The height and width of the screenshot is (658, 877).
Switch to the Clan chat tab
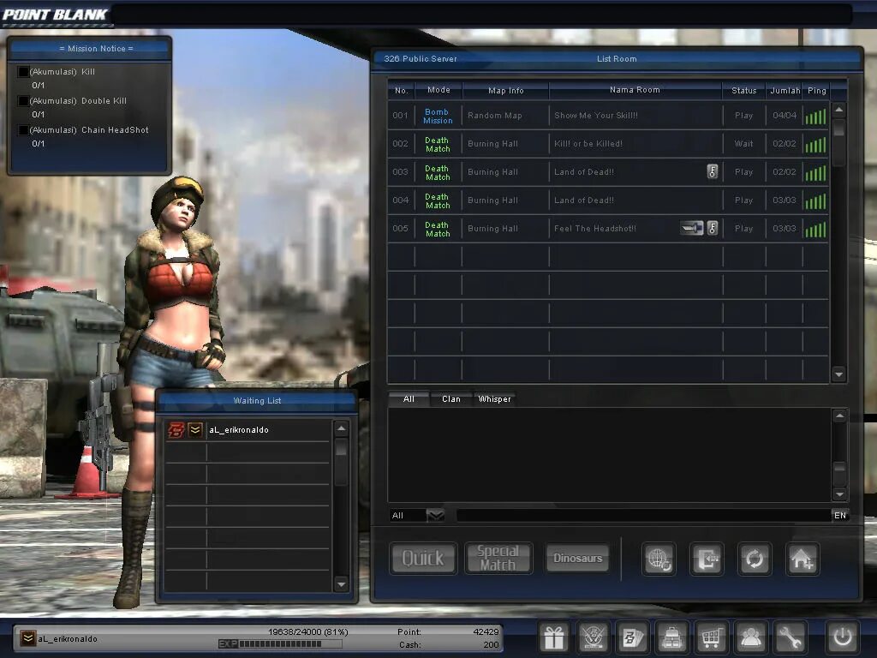tap(451, 399)
